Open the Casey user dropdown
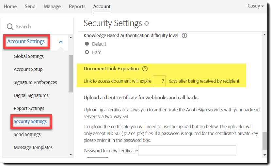The width and height of the screenshot is (271, 166). click(x=256, y=6)
